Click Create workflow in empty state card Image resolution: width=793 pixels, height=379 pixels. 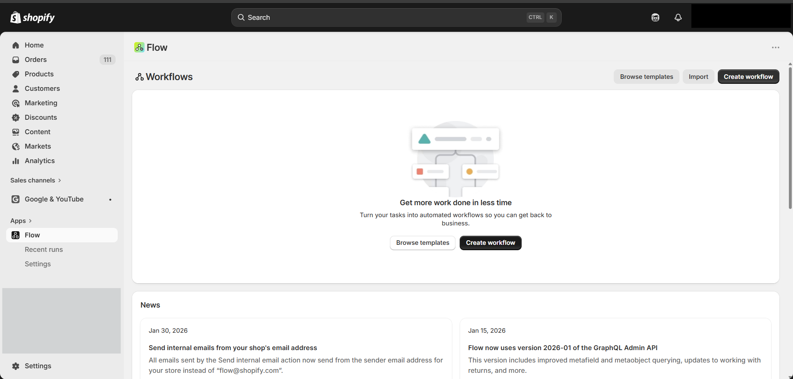(491, 243)
